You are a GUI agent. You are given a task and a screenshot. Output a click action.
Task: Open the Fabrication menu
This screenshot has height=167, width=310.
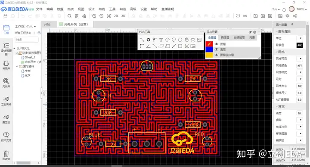click(x=123, y=9)
